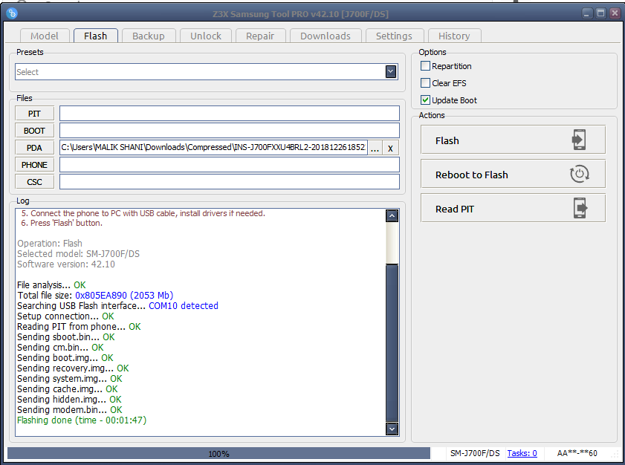625x465 pixels.
Task: Click 'Setup connection... OK' log line
Action: 65,316
